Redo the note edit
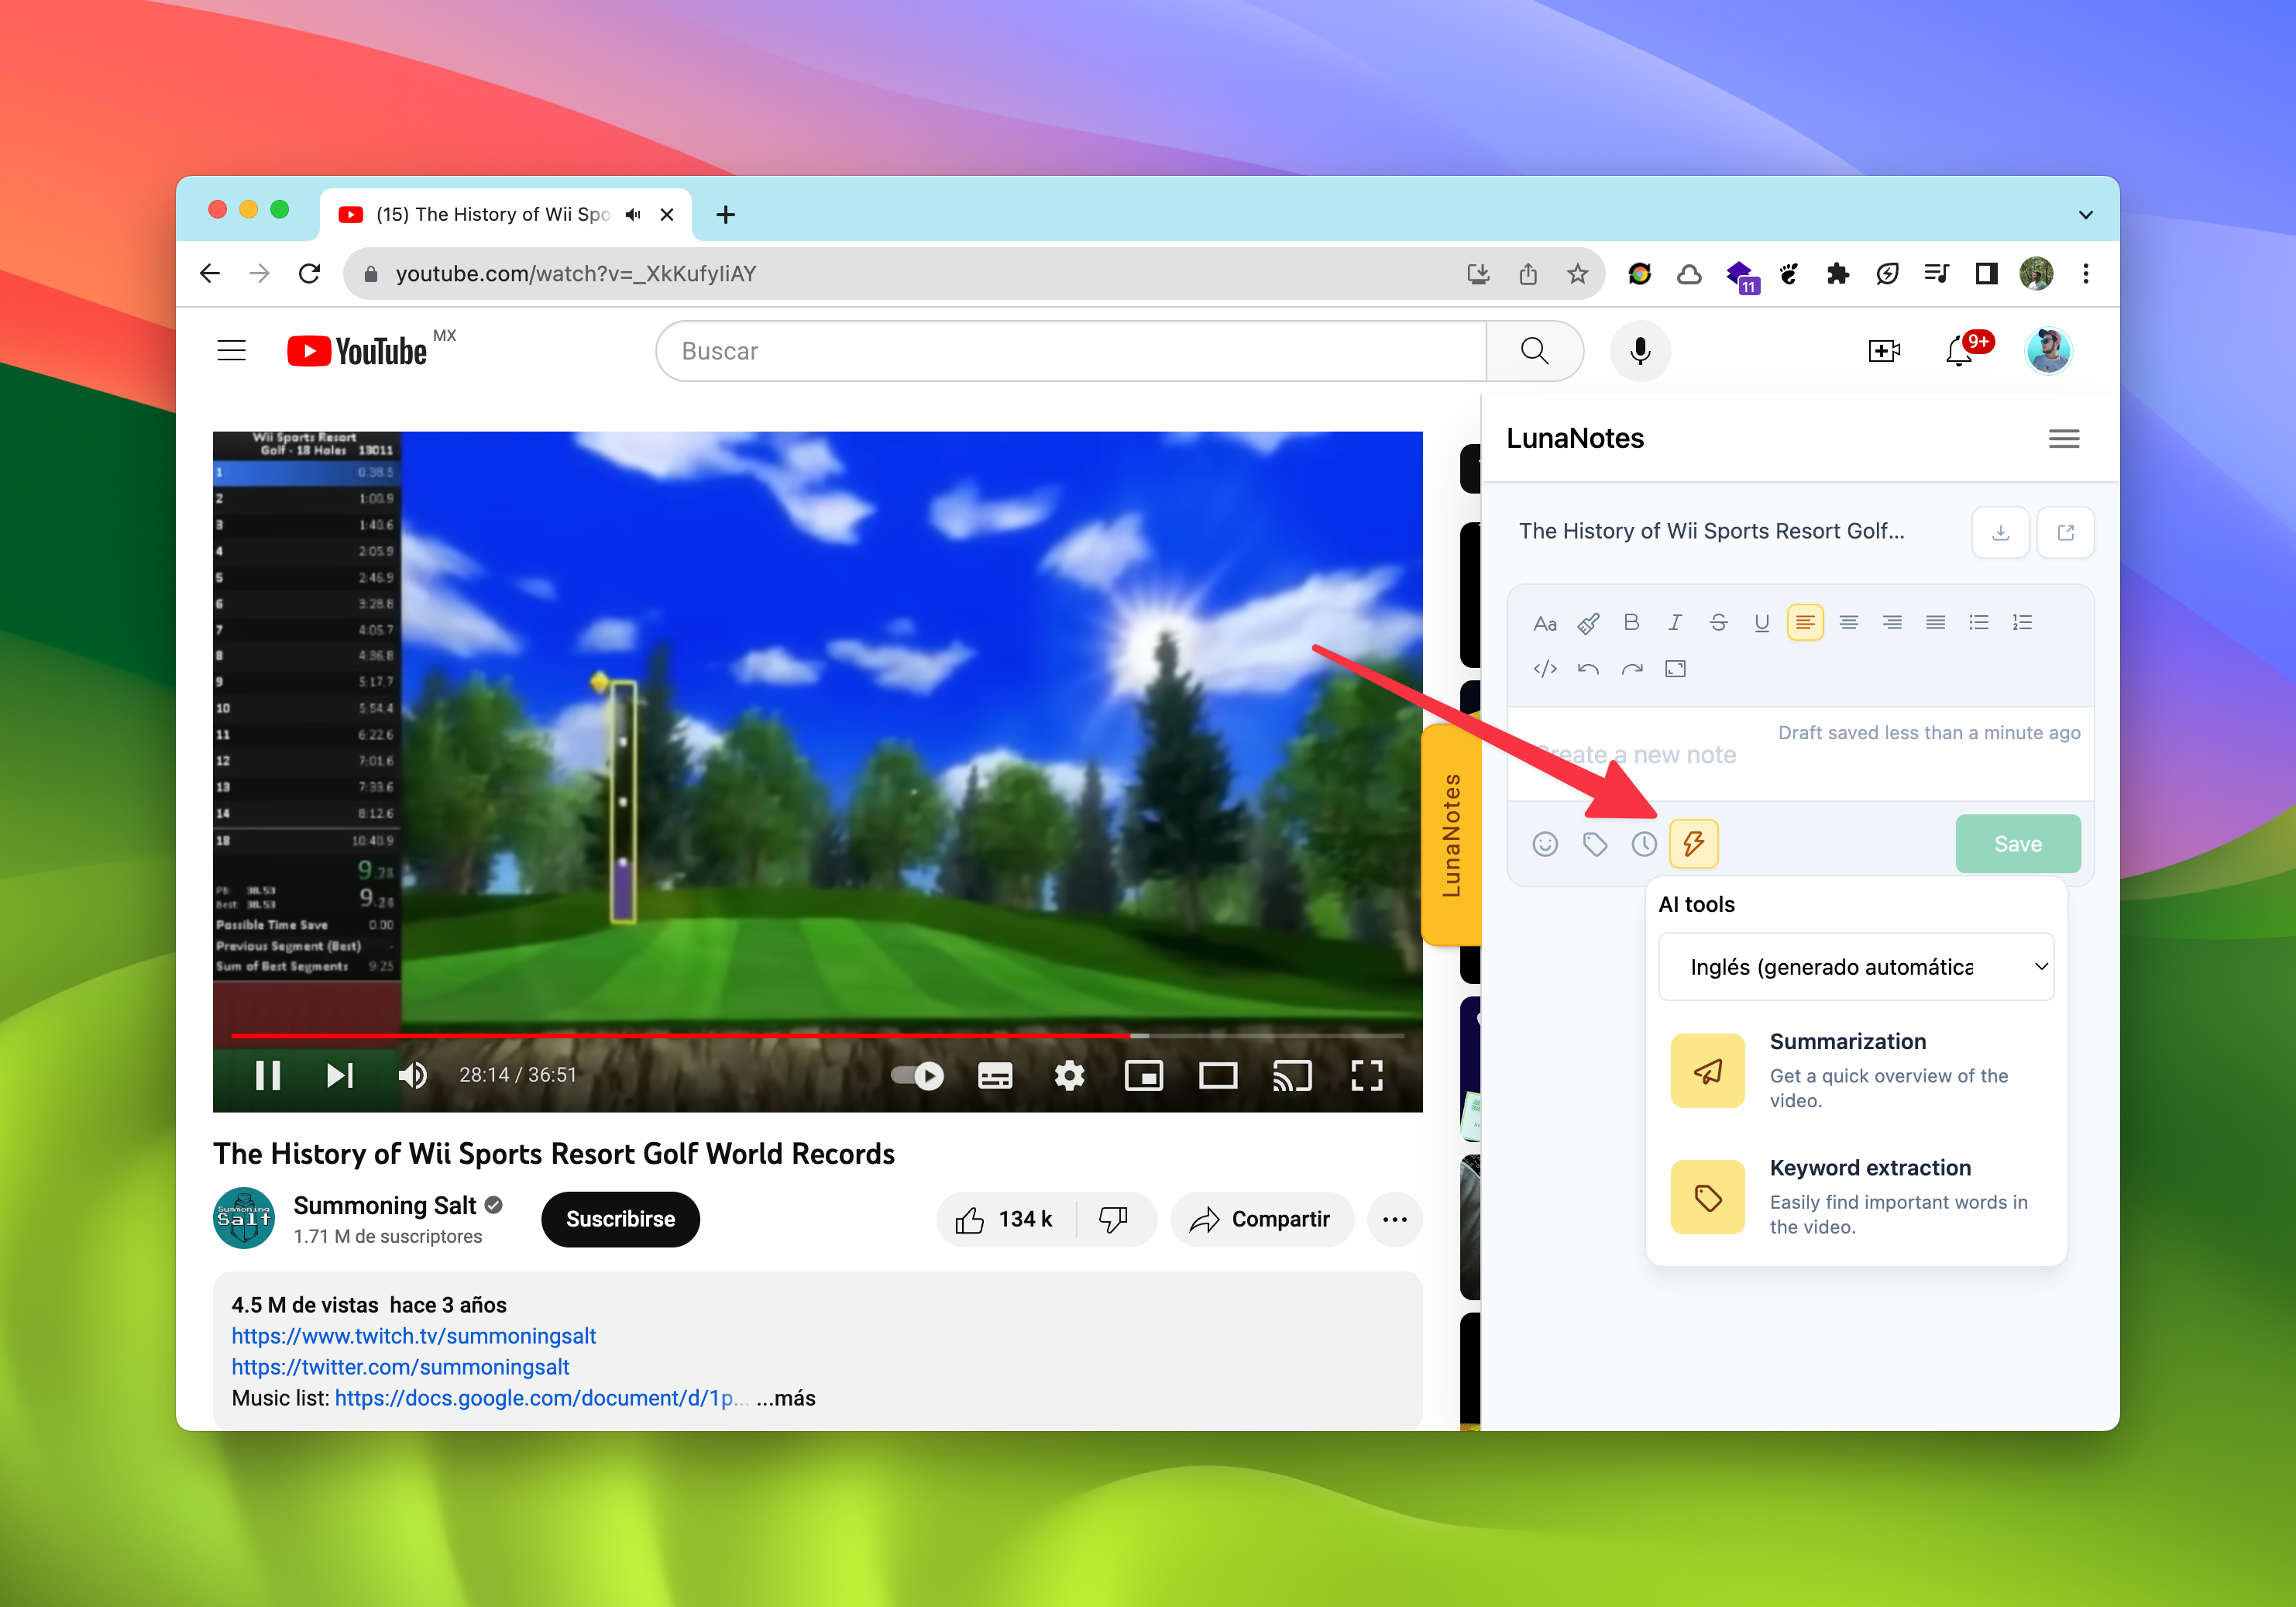Viewport: 2296px width, 1607px height. pyautogui.click(x=1632, y=669)
